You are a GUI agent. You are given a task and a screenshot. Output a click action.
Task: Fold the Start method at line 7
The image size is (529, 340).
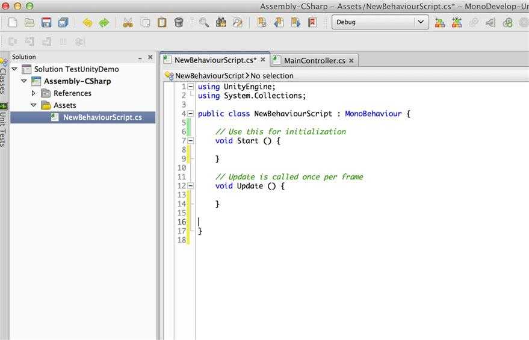coord(190,140)
